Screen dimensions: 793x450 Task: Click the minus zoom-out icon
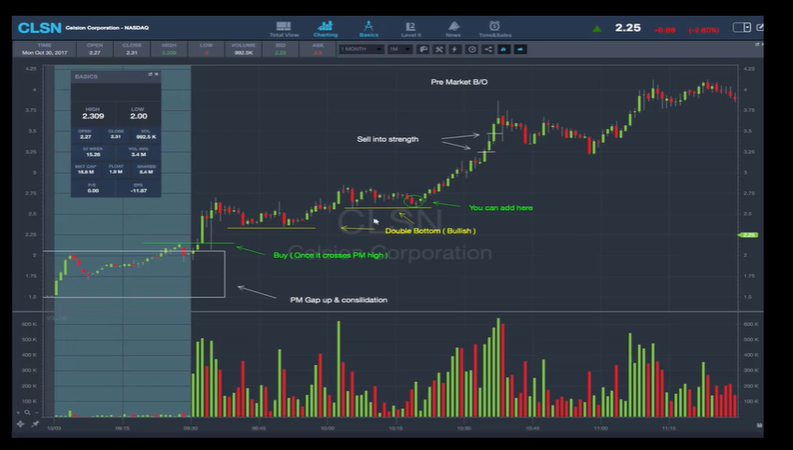36,413
